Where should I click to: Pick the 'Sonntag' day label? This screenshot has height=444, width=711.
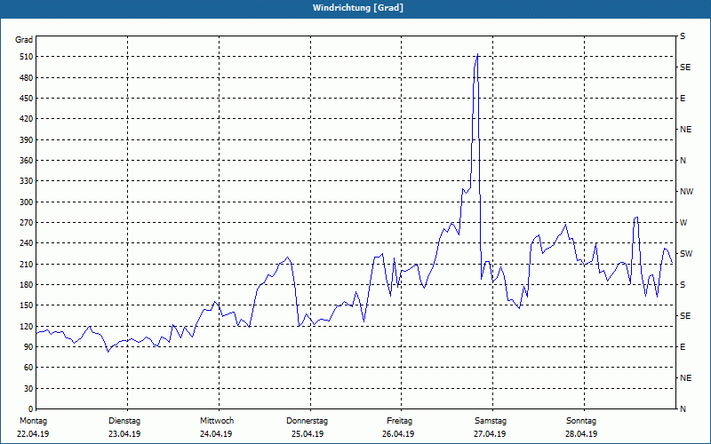click(581, 421)
